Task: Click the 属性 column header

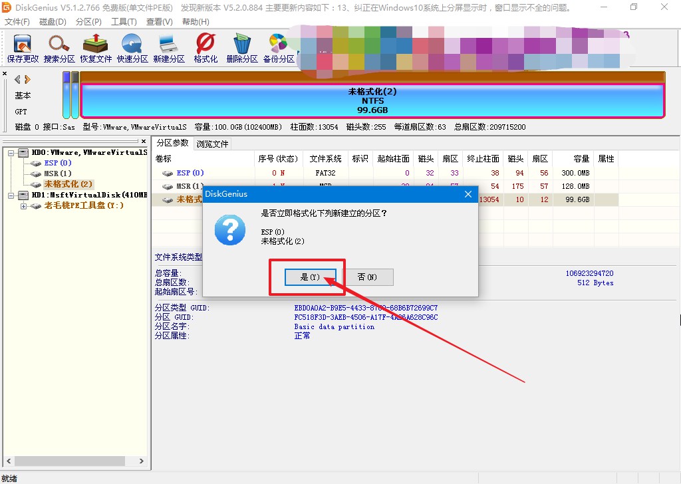Action: click(606, 159)
